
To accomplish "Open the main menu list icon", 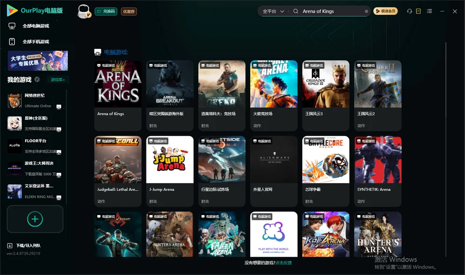I will click(429, 11).
